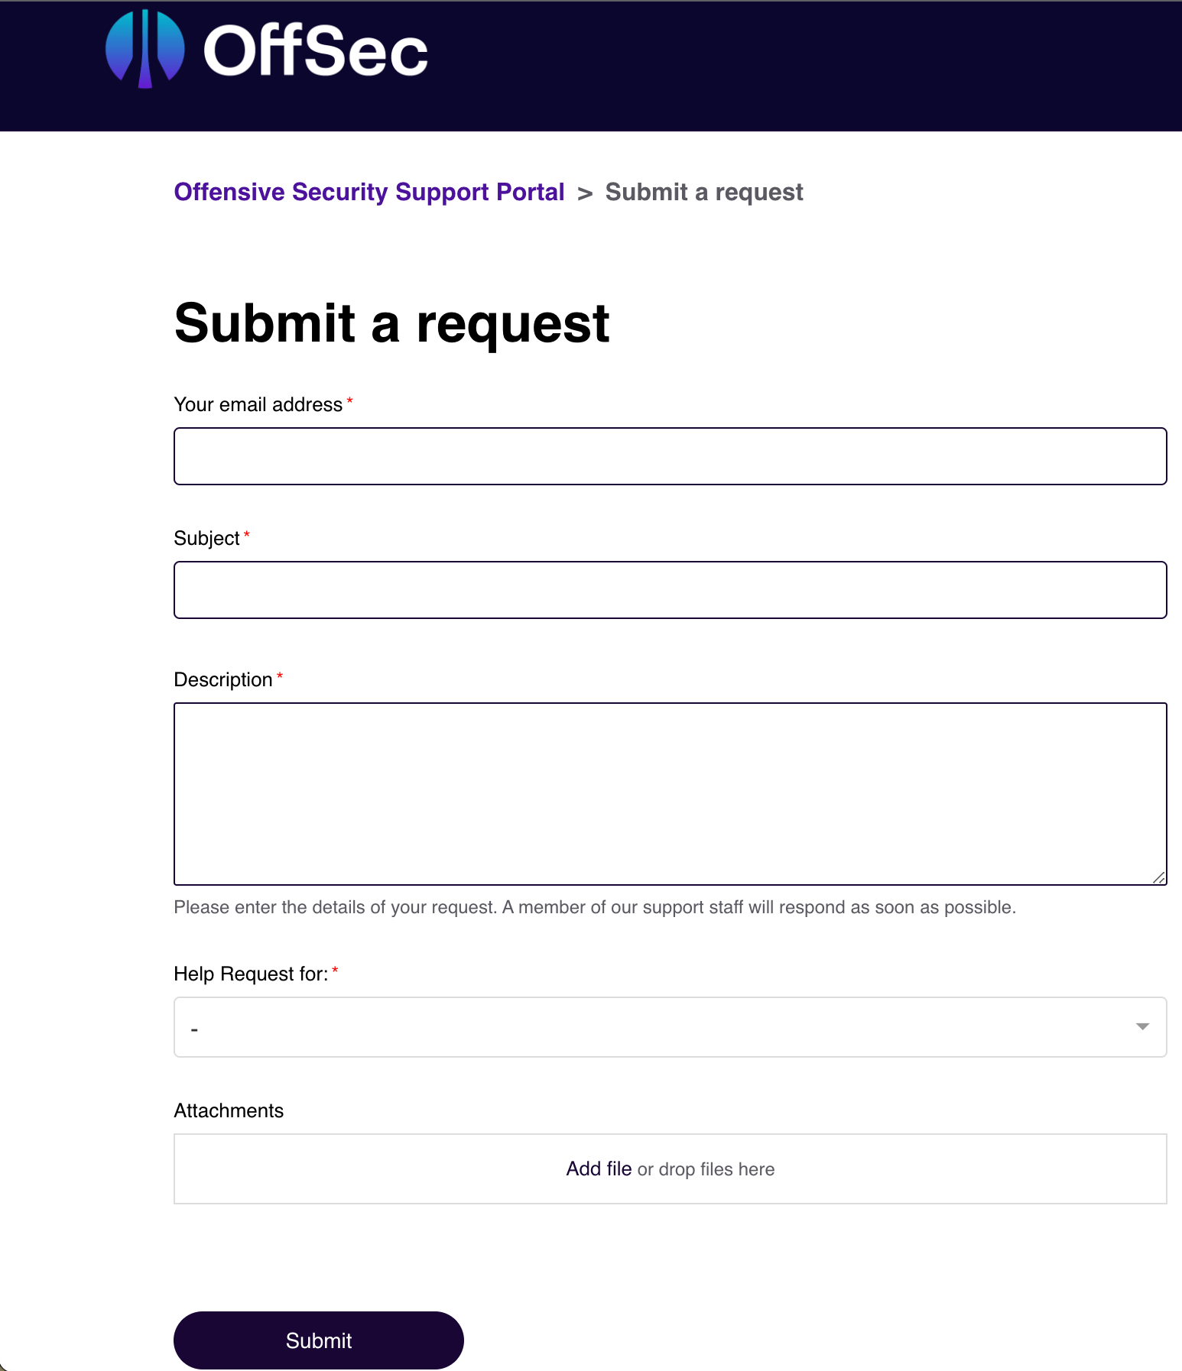Image resolution: width=1182 pixels, height=1371 pixels.
Task: Click the support staff helper text below Description
Action: pos(595,907)
